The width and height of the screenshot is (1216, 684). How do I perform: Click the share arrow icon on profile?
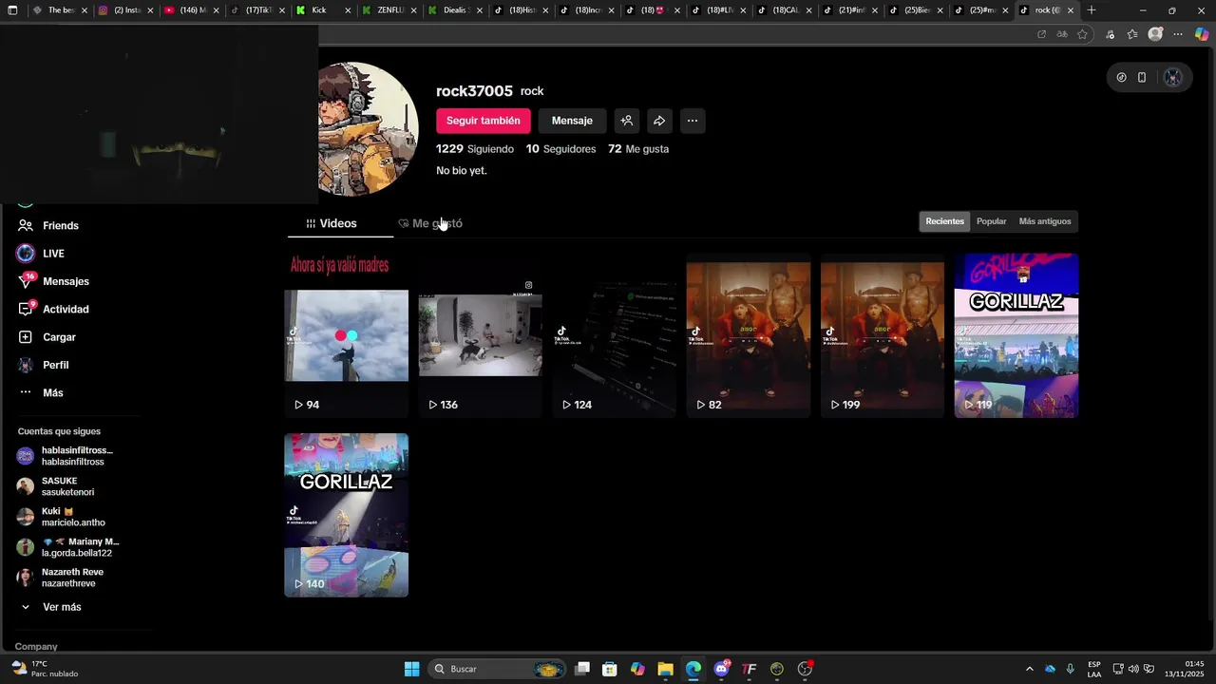[659, 121]
